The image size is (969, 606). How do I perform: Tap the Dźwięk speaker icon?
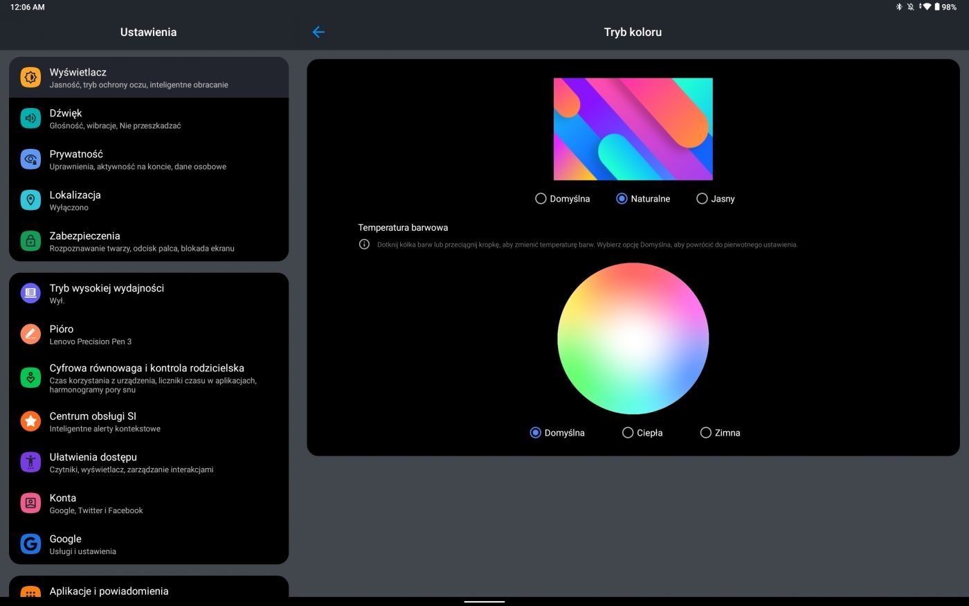(30, 118)
